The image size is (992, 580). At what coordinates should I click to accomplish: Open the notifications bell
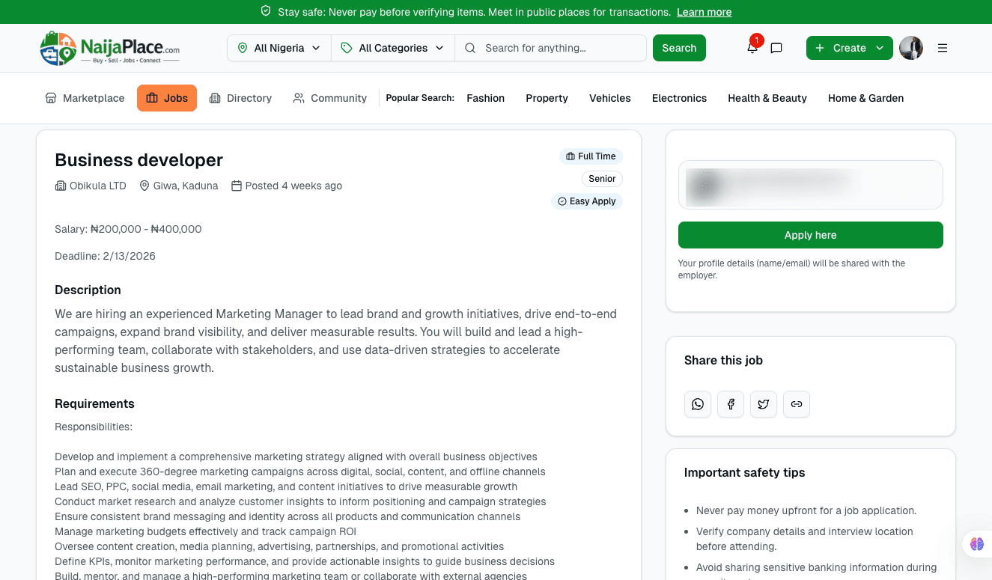click(752, 48)
